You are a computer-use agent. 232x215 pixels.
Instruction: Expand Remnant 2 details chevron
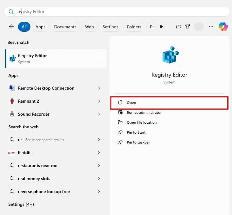click(x=99, y=101)
